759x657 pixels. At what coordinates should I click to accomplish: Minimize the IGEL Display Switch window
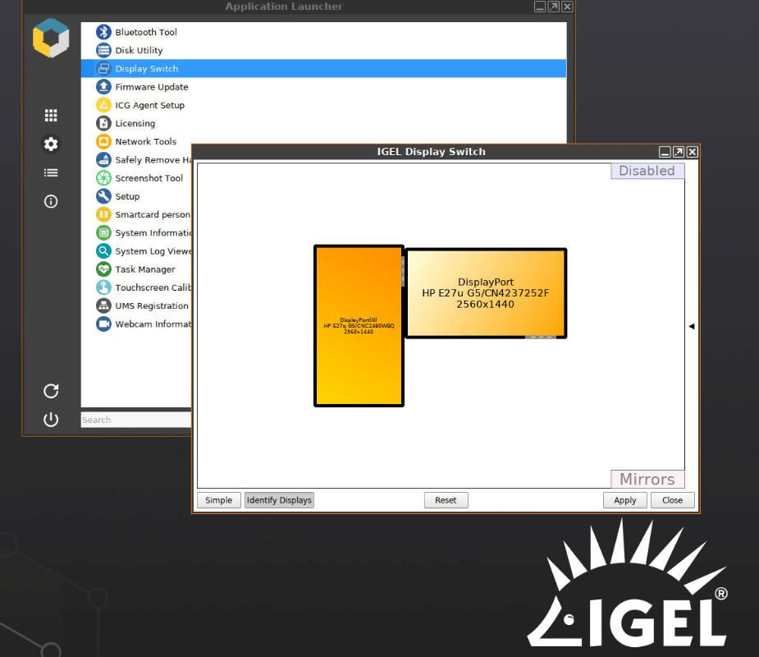point(665,152)
